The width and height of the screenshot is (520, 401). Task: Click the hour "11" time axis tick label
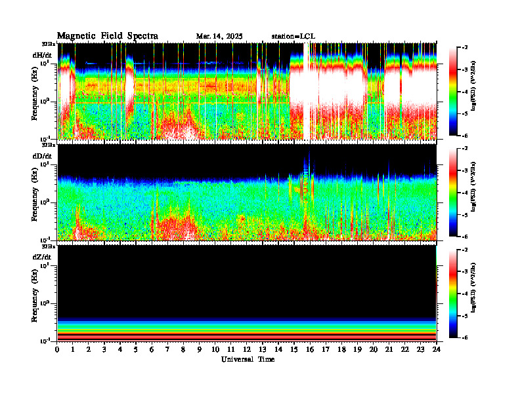231,350
